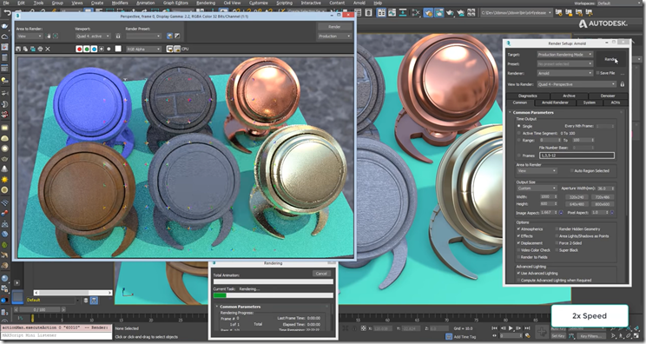This screenshot has height=344, width=646.
Task: Open the Viewport Quad 4 dropdown in frame window
Action: pos(93,36)
